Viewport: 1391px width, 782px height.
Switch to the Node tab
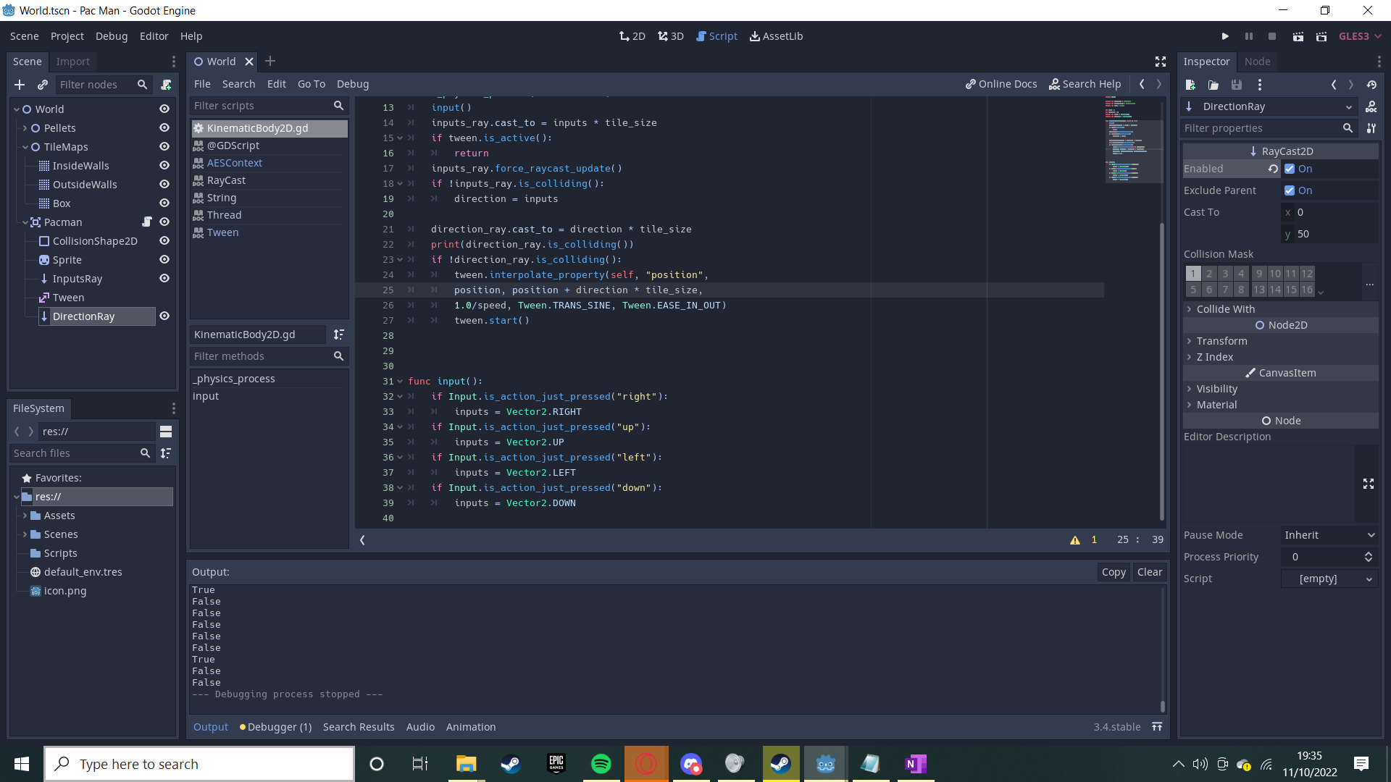1258,62
